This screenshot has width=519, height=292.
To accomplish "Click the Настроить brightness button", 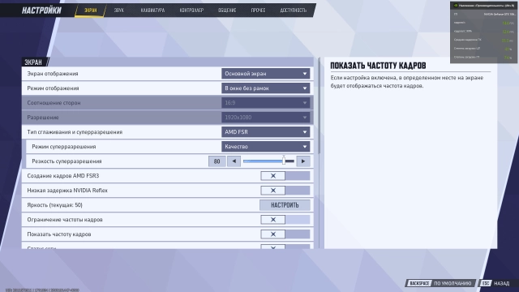I will 285,205.
